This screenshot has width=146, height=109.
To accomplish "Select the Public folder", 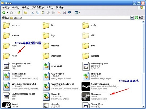I will point(10,46).
